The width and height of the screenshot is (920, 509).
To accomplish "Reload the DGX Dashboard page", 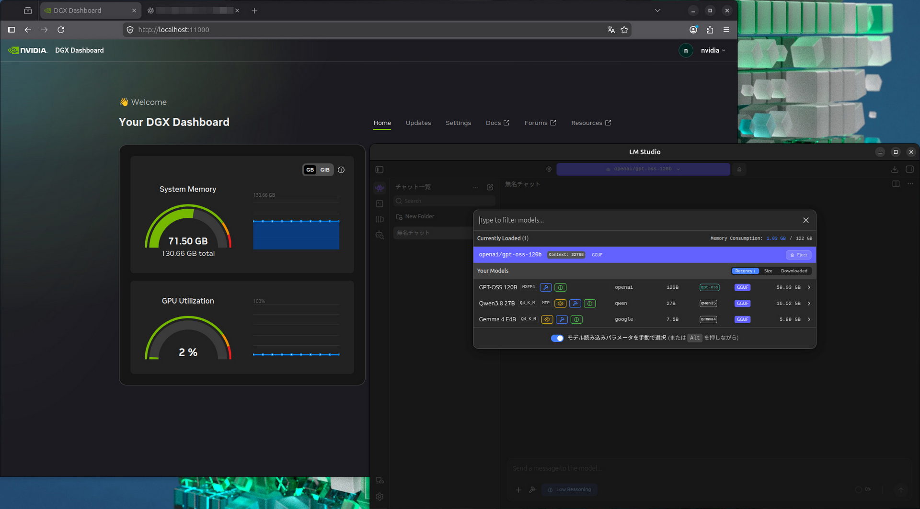I will (61, 30).
